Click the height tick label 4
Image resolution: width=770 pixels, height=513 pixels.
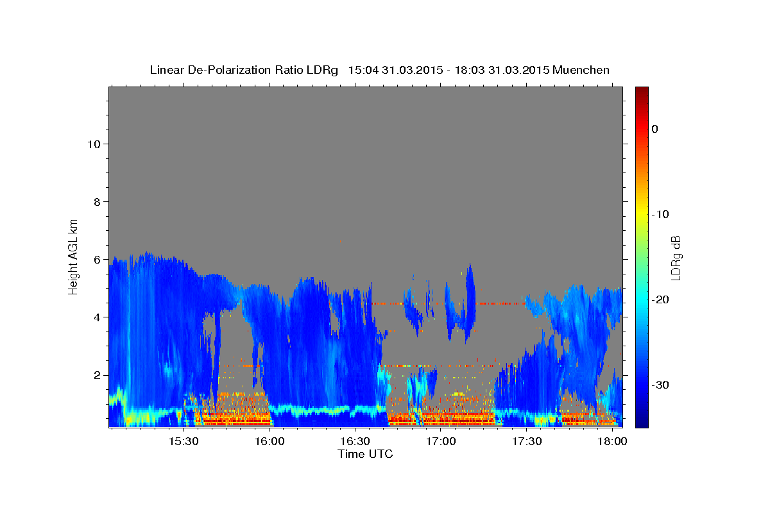pyautogui.click(x=96, y=317)
